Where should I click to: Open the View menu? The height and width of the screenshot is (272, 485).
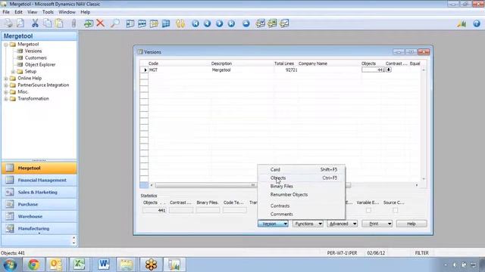coord(32,12)
